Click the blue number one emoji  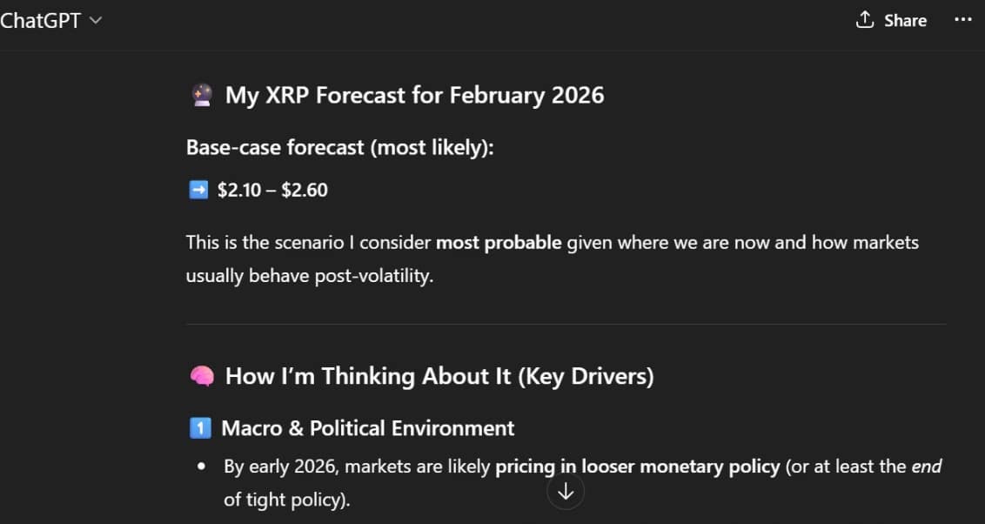(x=199, y=428)
